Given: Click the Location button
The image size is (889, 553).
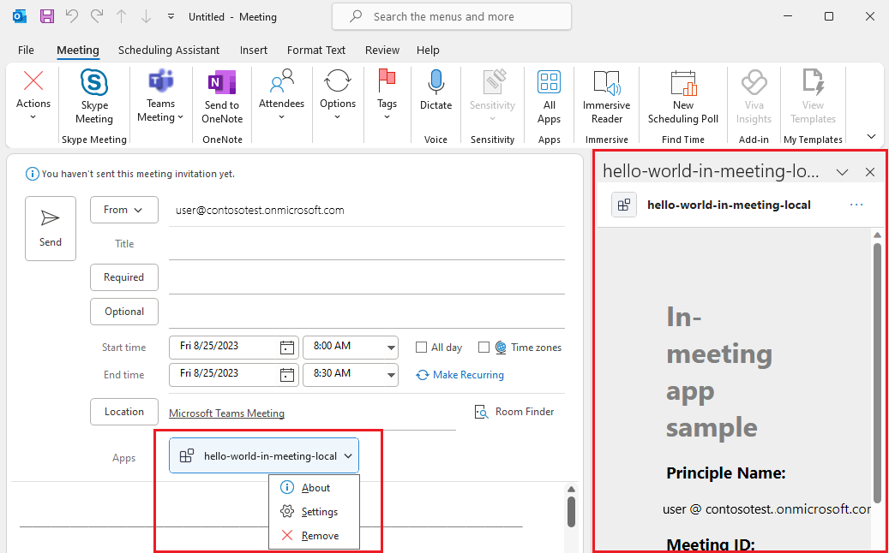Looking at the screenshot, I should pos(124,412).
